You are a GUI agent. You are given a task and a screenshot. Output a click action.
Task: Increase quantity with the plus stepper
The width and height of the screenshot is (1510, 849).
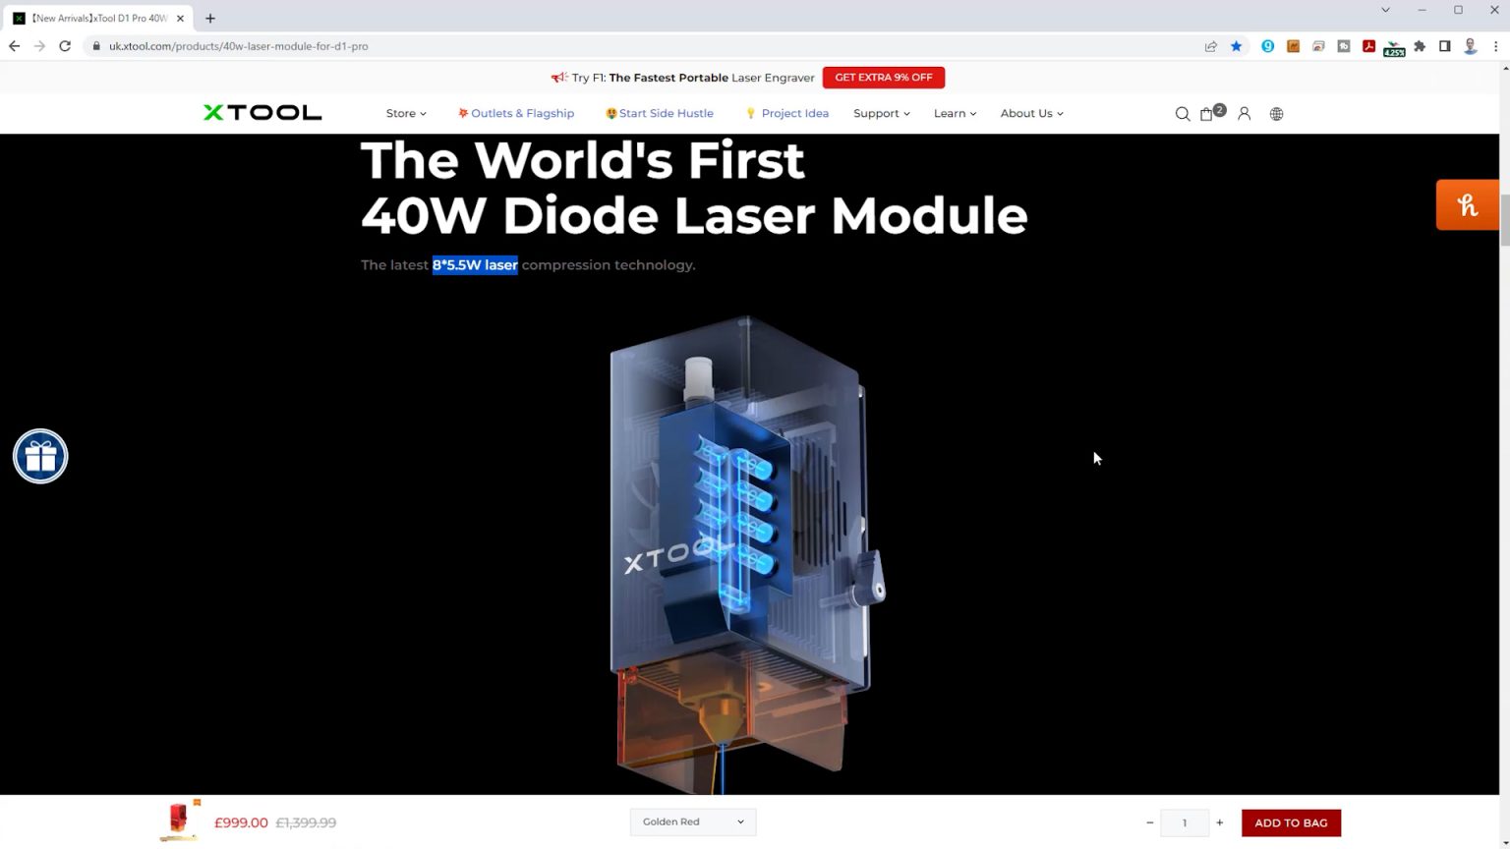pos(1219,822)
